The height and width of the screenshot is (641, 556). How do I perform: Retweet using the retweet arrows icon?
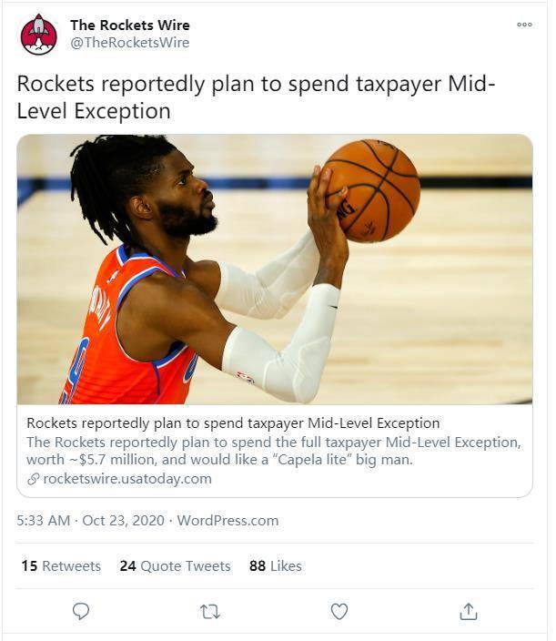[x=210, y=612]
